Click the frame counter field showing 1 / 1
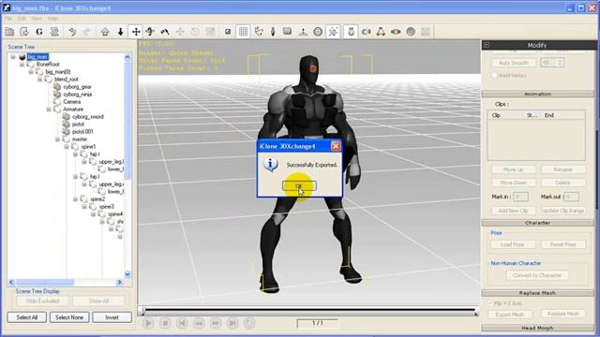Image resolution: width=600 pixels, height=337 pixels. point(317,324)
